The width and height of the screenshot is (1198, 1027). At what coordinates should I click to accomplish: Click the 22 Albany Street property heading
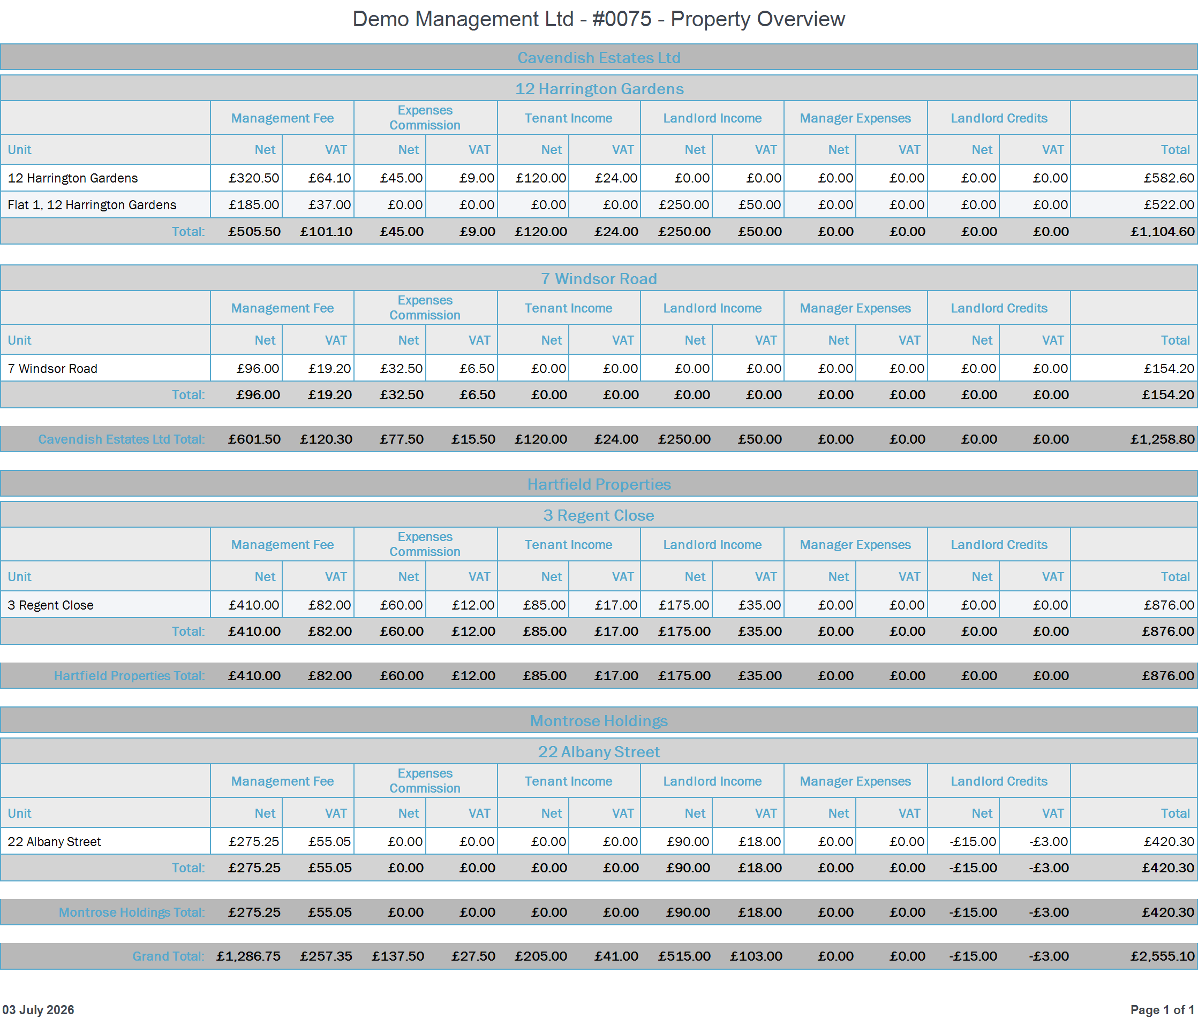pyautogui.click(x=598, y=751)
